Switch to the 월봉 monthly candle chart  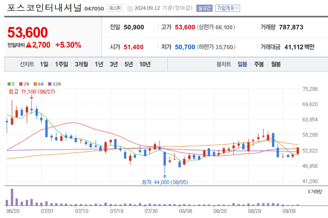(276, 64)
